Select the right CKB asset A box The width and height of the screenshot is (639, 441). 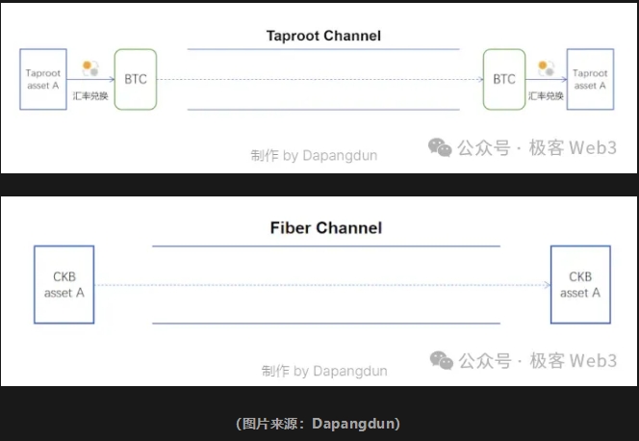[580, 284]
